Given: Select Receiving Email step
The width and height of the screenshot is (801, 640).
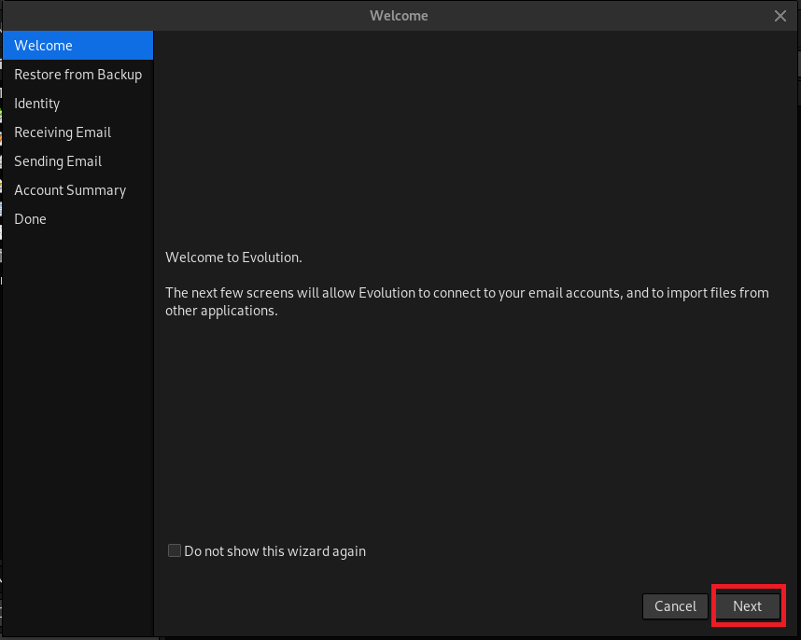Looking at the screenshot, I should (x=78, y=132).
